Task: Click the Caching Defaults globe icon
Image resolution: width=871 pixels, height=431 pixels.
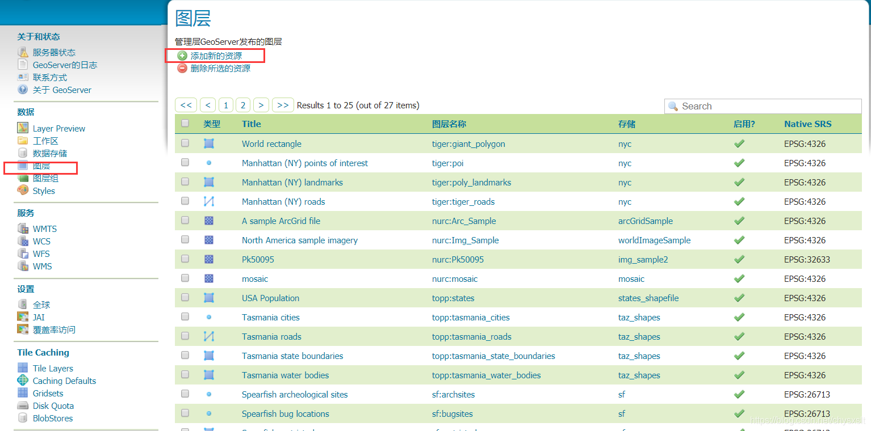Action: point(23,381)
